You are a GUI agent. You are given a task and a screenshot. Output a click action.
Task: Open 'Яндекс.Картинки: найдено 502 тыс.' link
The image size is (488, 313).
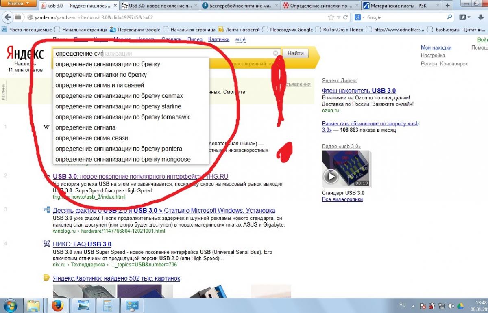116,278
